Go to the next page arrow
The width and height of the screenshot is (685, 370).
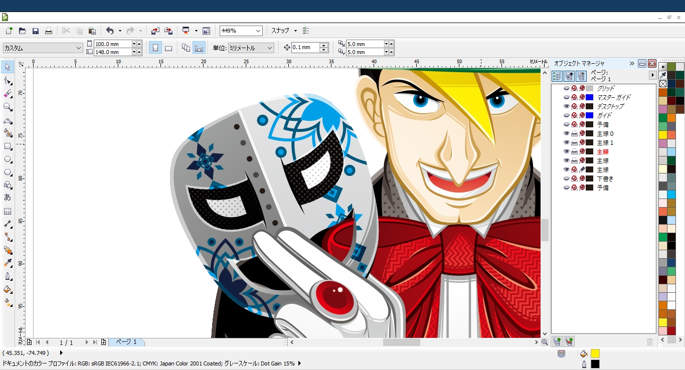coord(87,342)
